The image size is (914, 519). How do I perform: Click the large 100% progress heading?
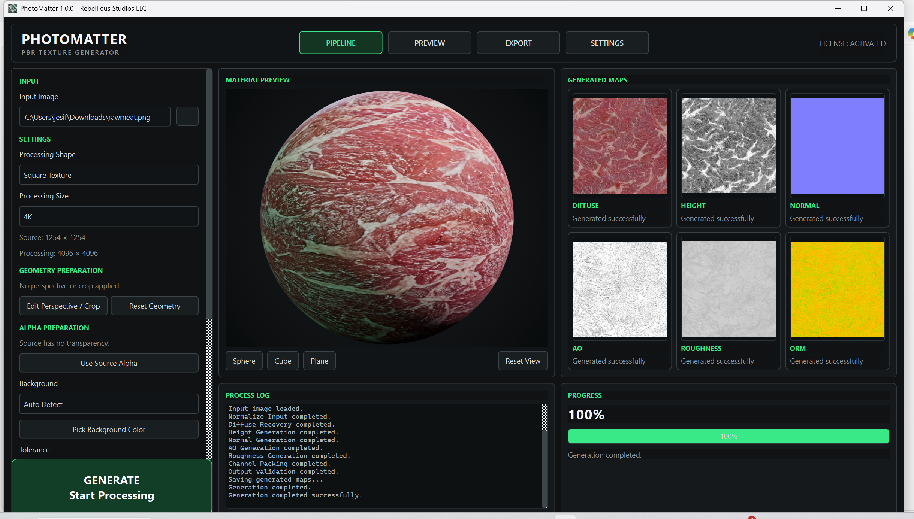click(586, 414)
